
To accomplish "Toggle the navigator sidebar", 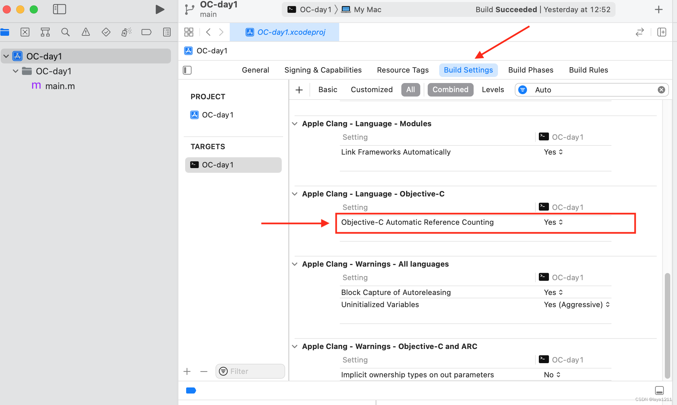I will [59, 9].
